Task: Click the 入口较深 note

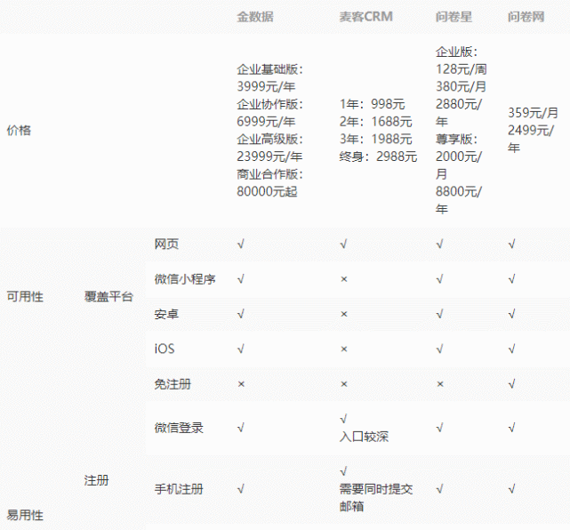Action: point(364,437)
